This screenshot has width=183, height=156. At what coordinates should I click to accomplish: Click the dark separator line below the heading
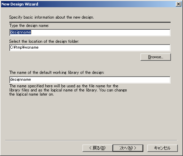[90, 22]
